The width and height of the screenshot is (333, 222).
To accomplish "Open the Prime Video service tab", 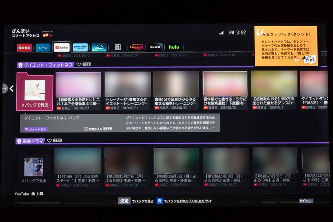I will tap(80, 48).
